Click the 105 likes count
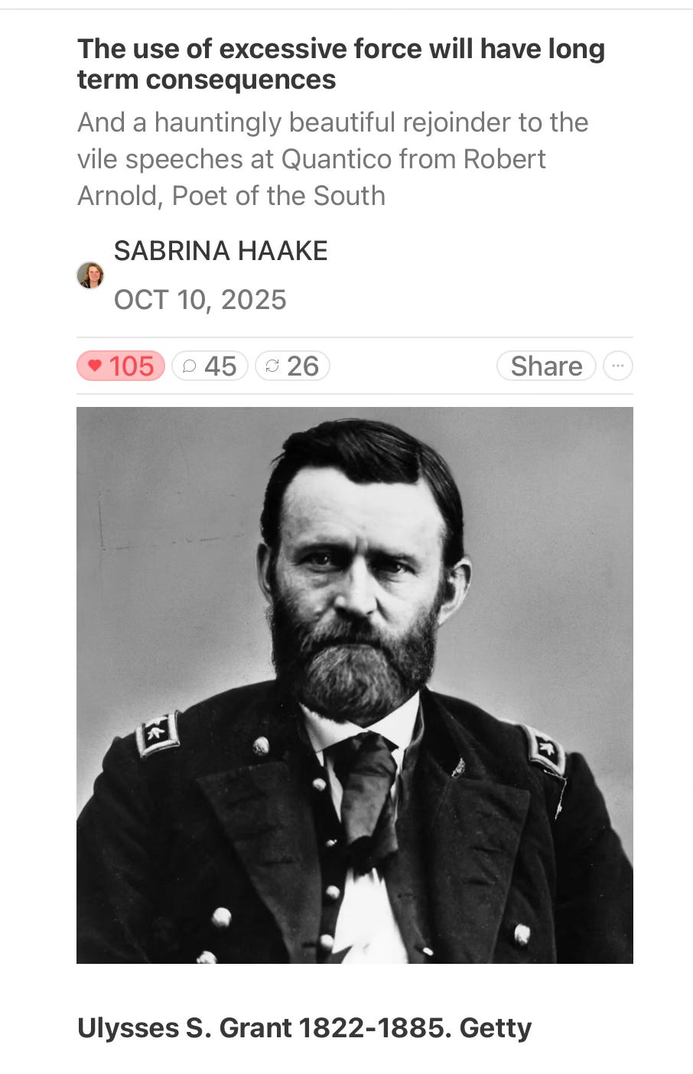693x1074 pixels. coord(132,366)
